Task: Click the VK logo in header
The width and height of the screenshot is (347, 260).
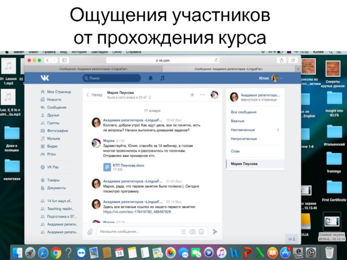Action: click(45, 78)
